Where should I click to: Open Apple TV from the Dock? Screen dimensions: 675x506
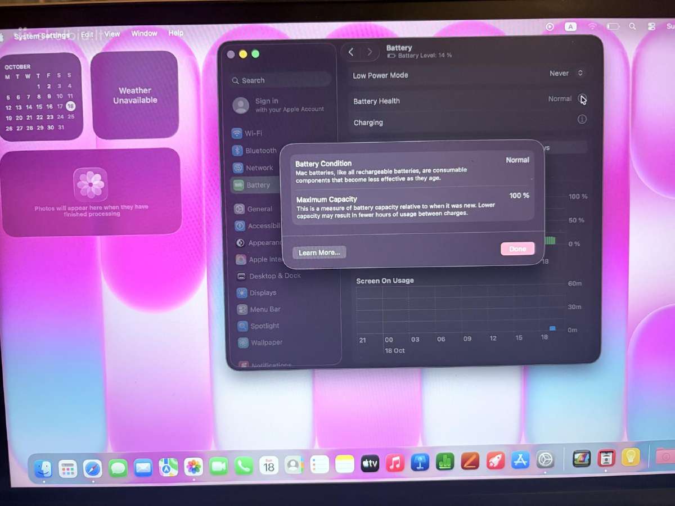[370, 464]
